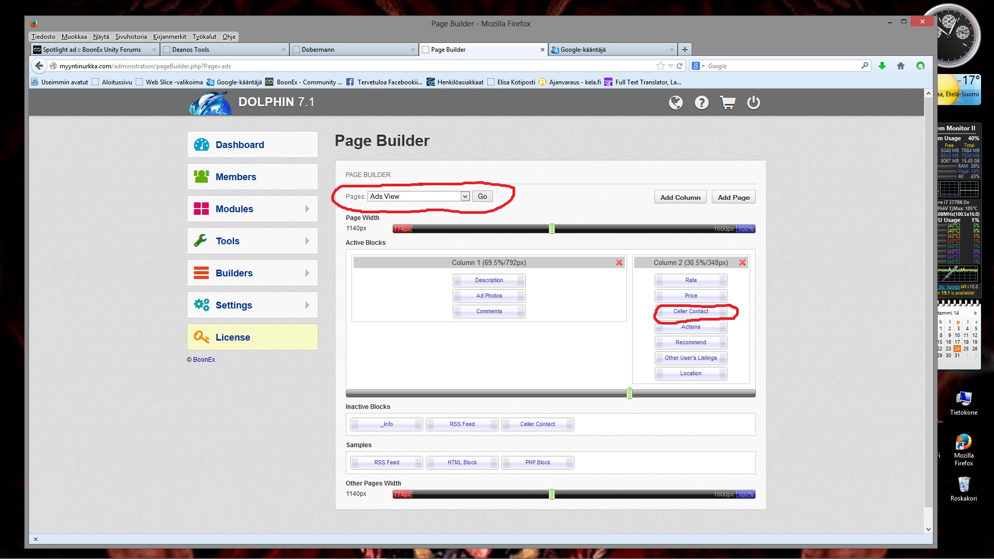
Task: Click the globe icon in Dolphin header
Action: 675,102
